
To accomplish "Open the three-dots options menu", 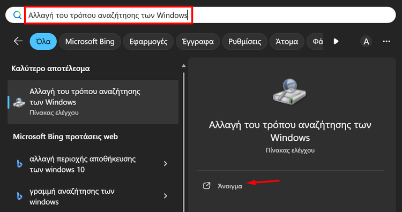I will click(x=386, y=41).
